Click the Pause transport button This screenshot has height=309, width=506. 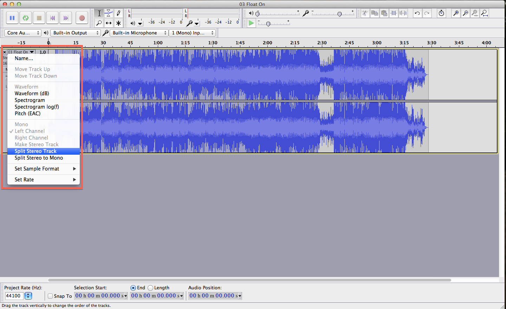pos(12,18)
